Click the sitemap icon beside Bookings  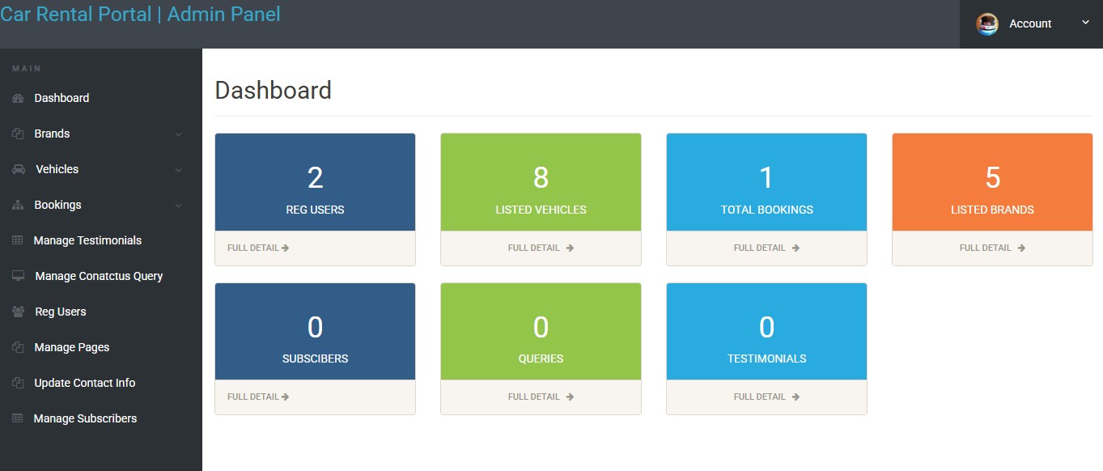[x=18, y=205]
